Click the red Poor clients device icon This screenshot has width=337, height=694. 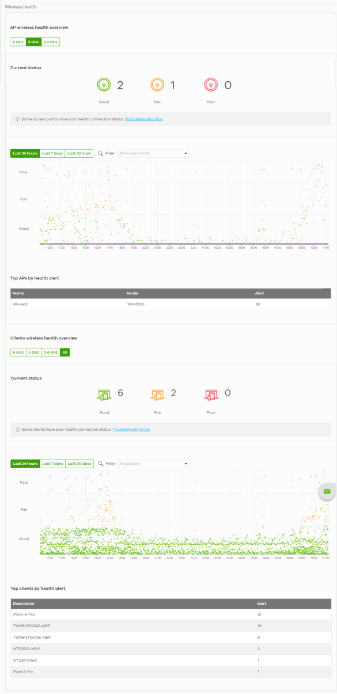[x=211, y=395]
